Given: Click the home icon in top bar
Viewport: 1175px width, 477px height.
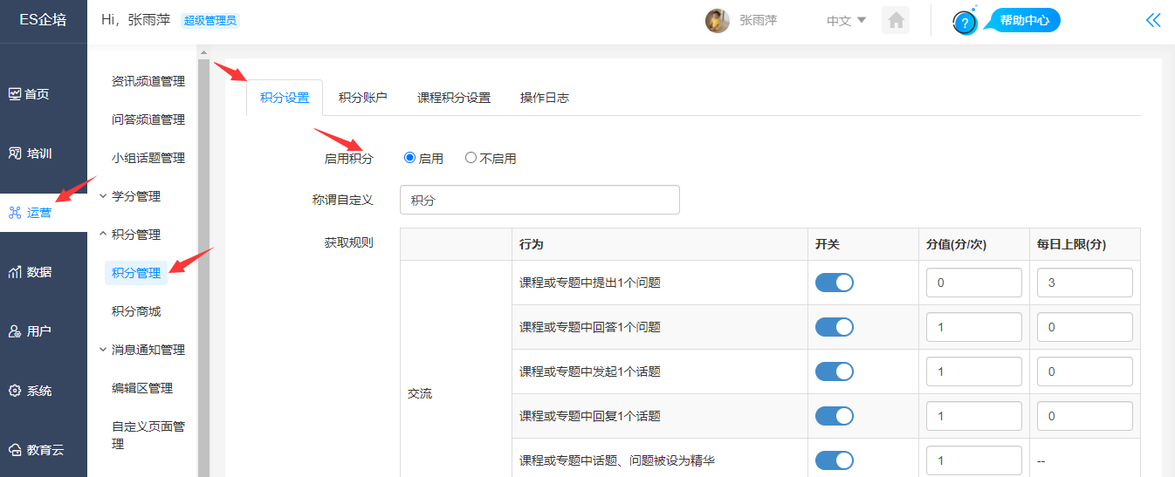Looking at the screenshot, I should pyautogui.click(x=896, y=20).
